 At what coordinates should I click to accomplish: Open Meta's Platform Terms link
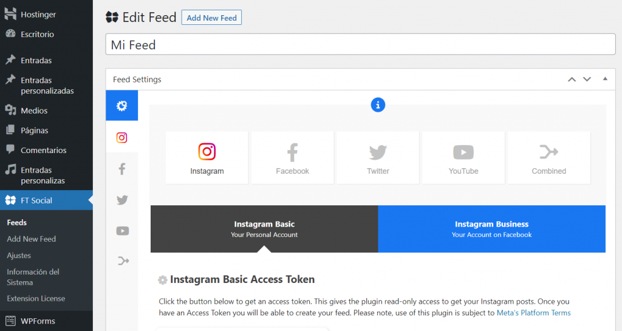pyautogui.click(x=533, y=313)
